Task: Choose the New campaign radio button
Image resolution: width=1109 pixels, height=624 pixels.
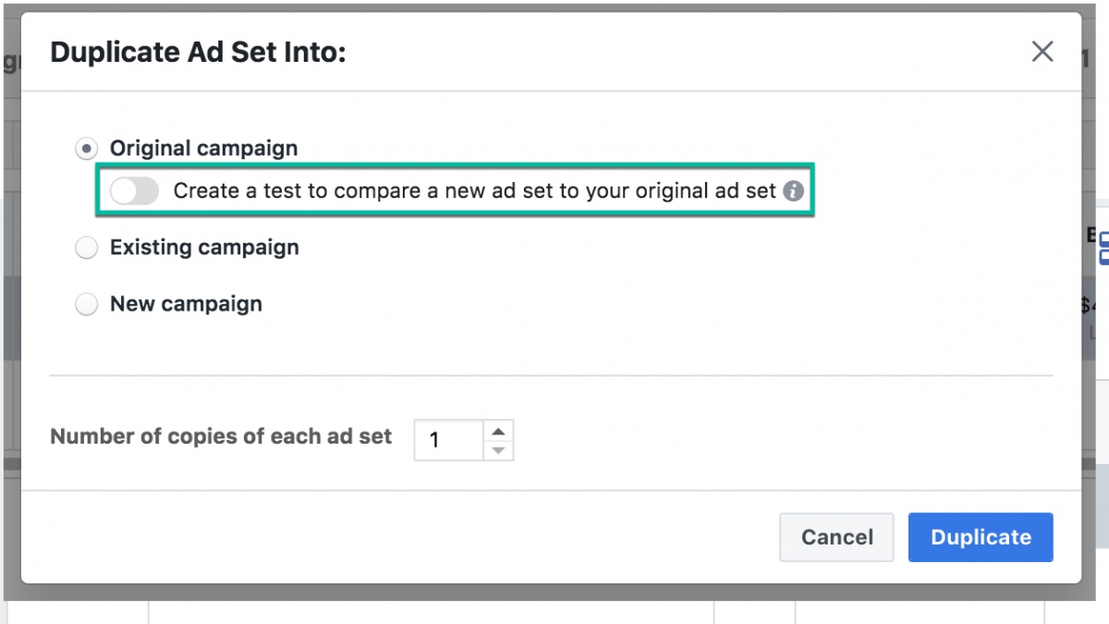Action: (87, 304)
